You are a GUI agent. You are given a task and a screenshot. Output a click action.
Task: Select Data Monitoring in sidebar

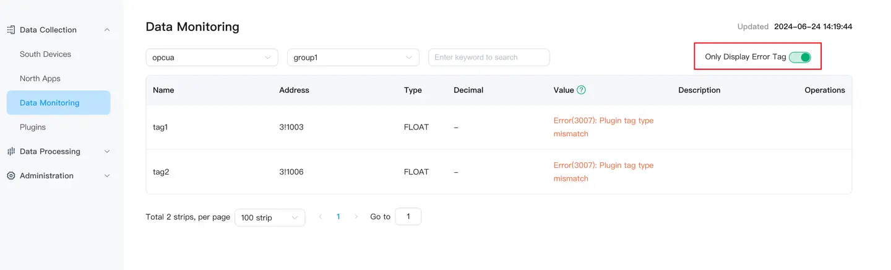click(x=49, y=103)
